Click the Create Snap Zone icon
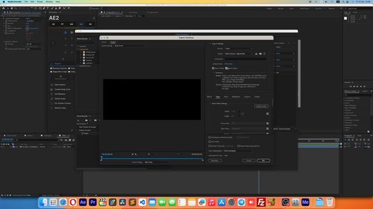 coord(52,89)
